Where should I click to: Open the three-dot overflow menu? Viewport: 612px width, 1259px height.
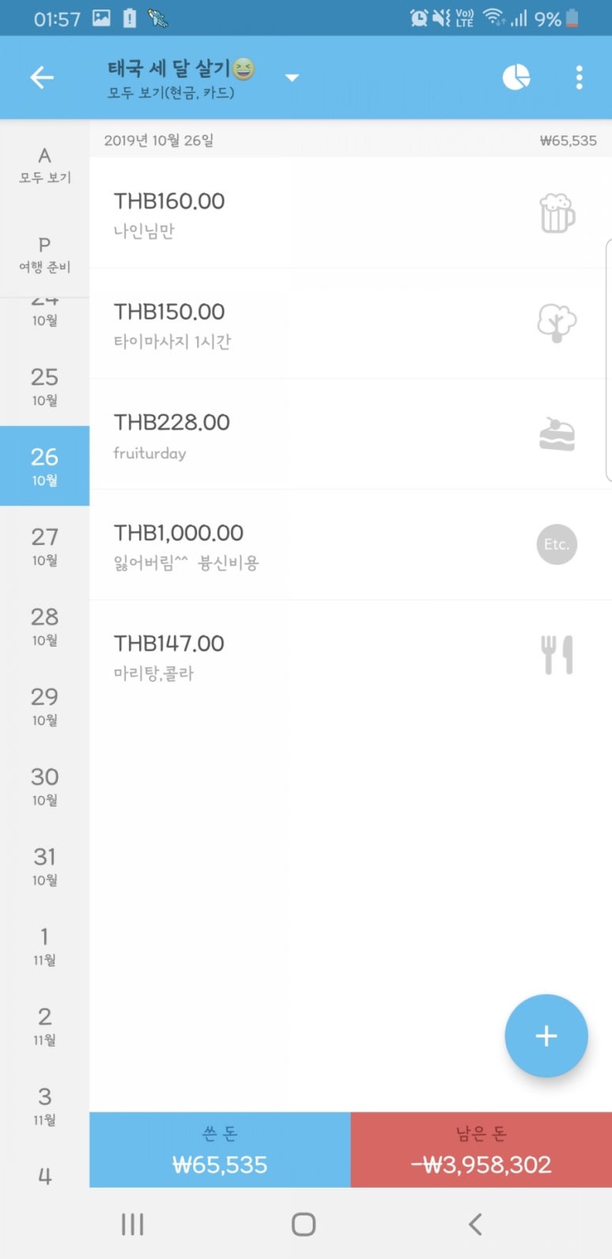(x=580, y=77)
